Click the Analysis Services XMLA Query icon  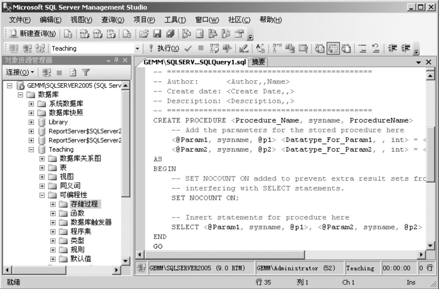click(111, 34)
